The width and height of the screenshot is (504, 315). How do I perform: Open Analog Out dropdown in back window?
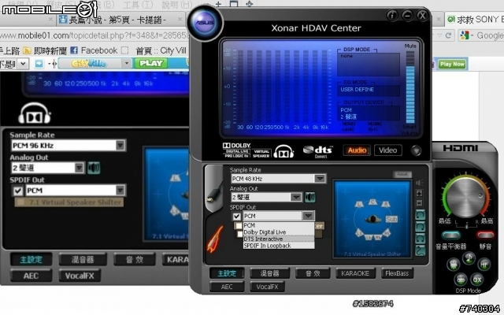click(x=47, y=168)
